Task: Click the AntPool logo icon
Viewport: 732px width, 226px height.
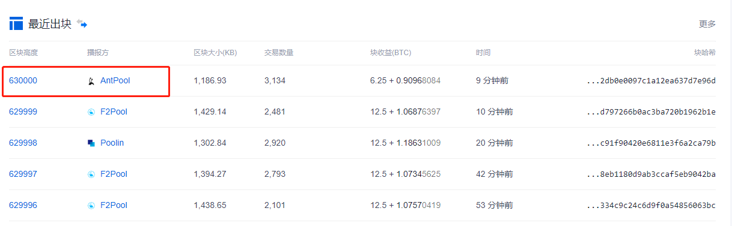Action: click(x=91, y=81)
